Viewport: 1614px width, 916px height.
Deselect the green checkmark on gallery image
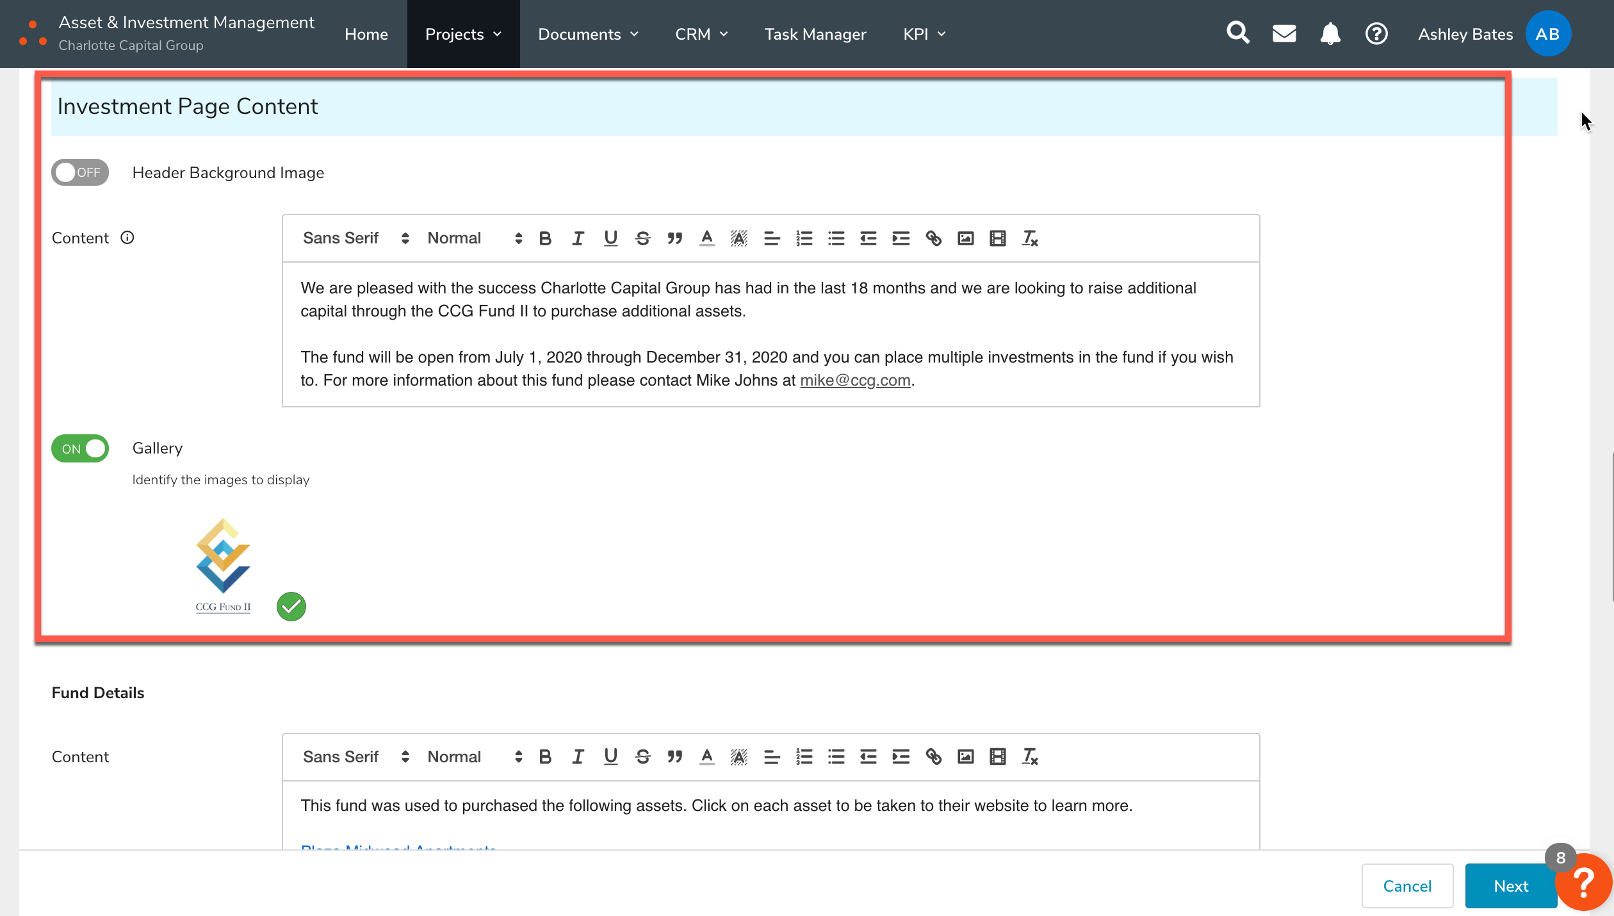coord(291,606)
